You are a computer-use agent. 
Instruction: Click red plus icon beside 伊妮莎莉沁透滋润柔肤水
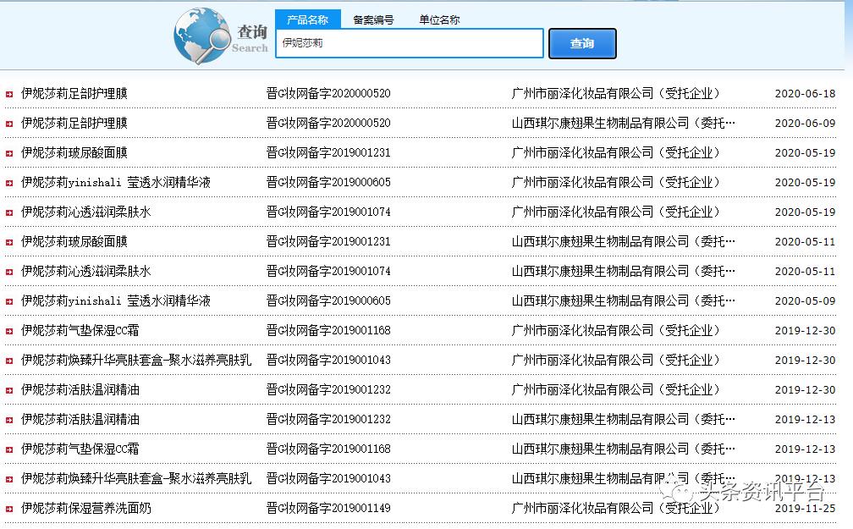tap(8, 212)
